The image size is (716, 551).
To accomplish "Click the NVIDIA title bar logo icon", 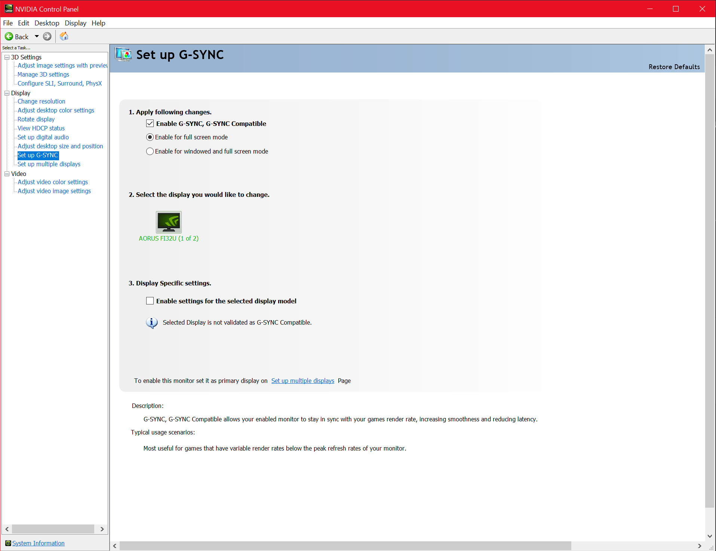I will [x=8, y=9].
